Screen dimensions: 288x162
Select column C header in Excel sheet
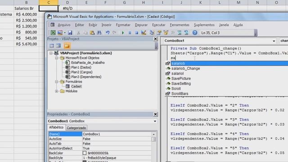point(49,2)
